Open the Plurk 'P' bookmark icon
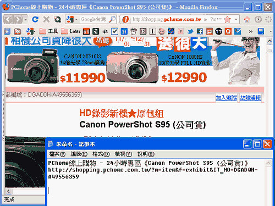 click(x=209, y=31)
